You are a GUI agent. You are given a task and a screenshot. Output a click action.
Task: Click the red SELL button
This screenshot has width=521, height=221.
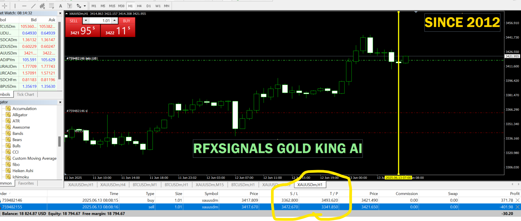tap(74, 21)
